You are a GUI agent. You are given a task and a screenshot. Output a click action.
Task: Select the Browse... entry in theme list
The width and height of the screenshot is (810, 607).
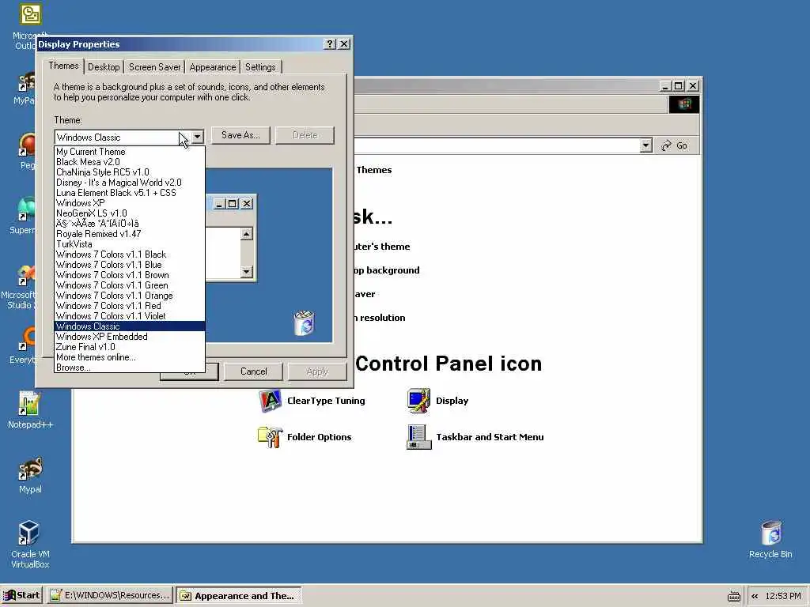130,368
